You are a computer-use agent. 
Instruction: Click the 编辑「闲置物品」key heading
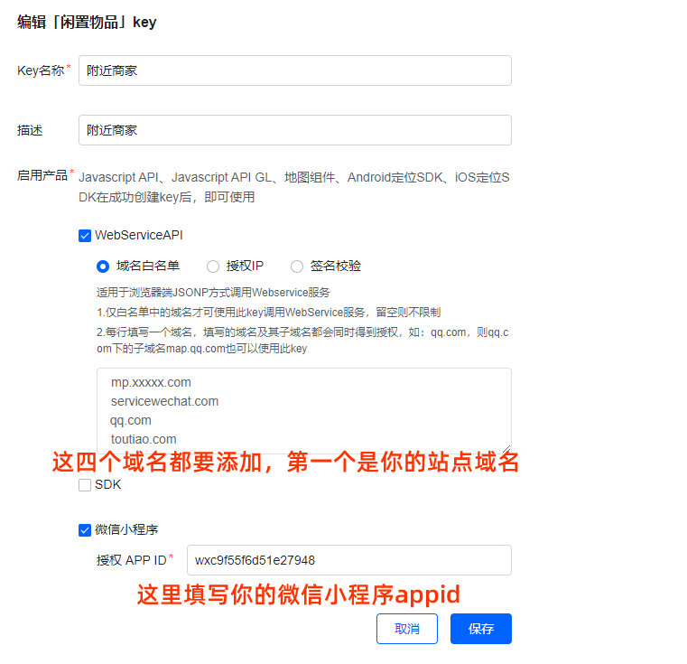tap(87, 22)
